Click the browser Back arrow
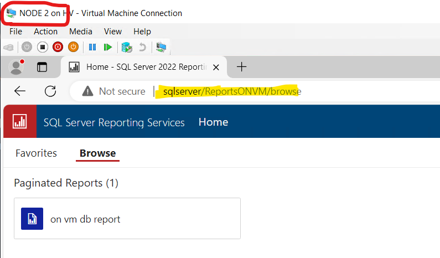Screen dimensions: 440x258 [x=20, y=91]
